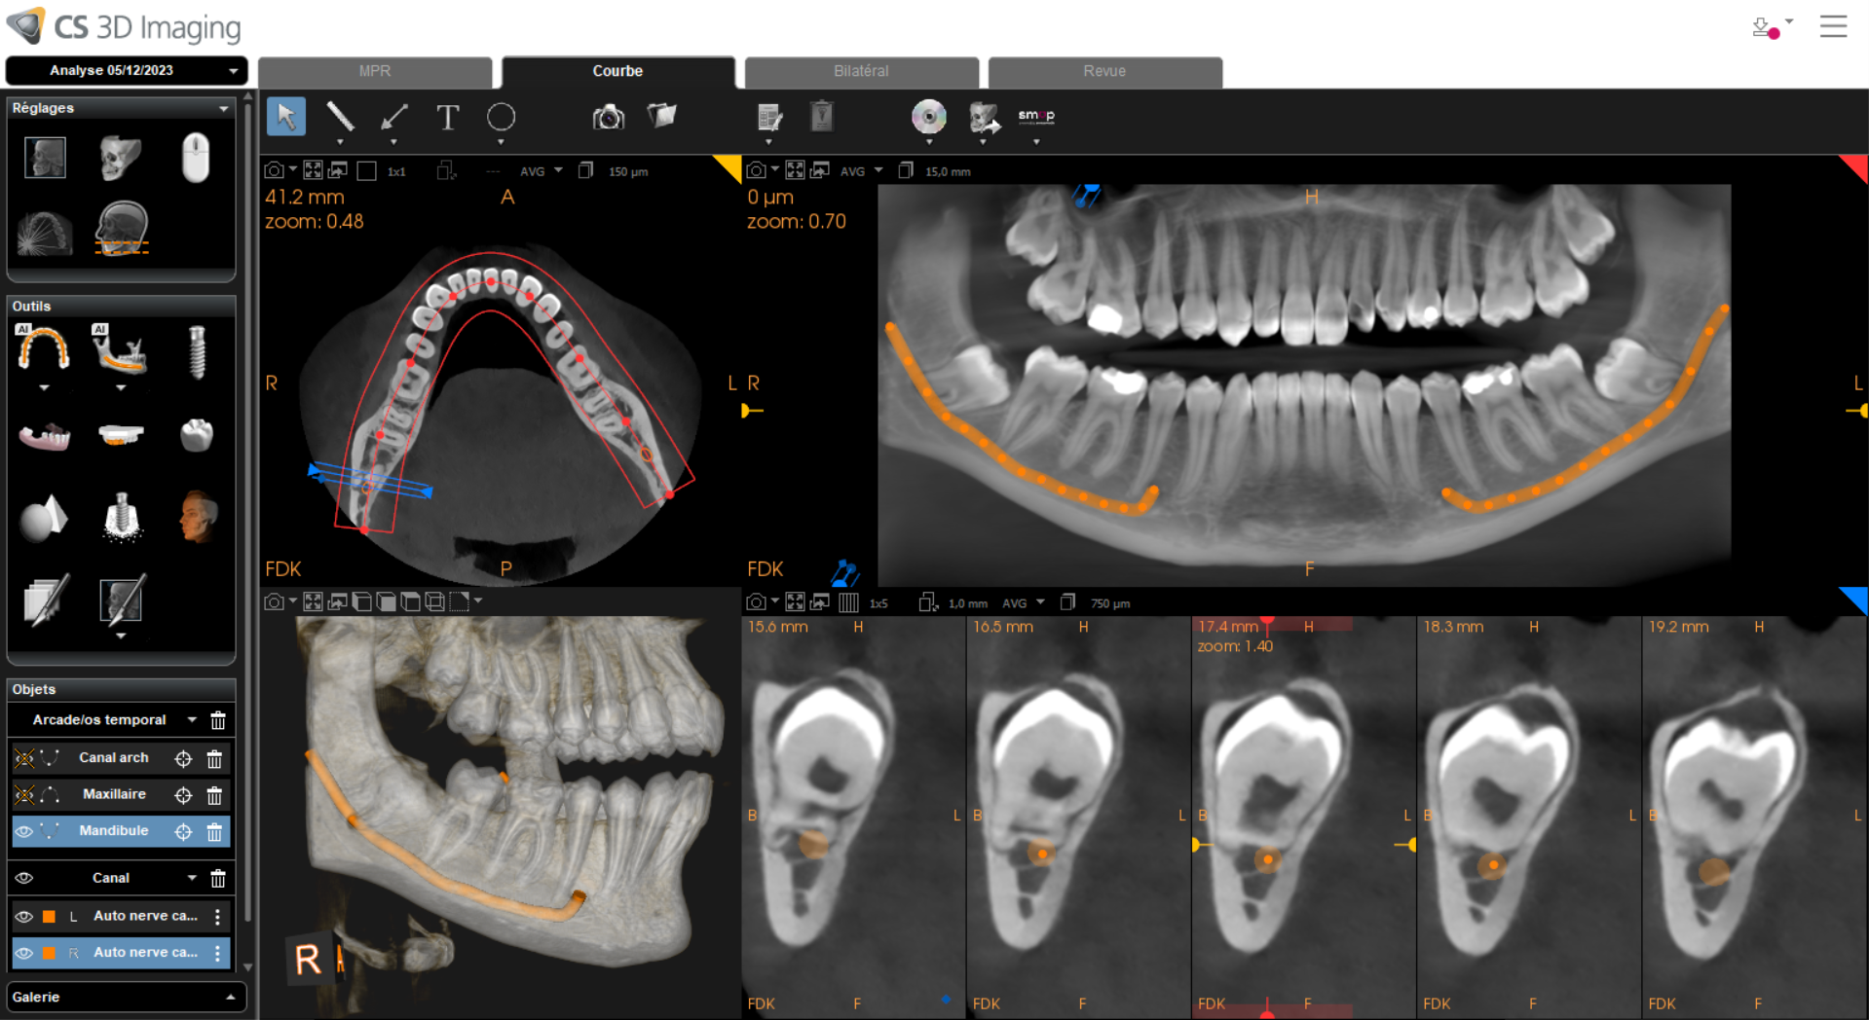Show the hidden Maxillaire arch
This screenshot has height=1020, width=1869.
[24, 795]
